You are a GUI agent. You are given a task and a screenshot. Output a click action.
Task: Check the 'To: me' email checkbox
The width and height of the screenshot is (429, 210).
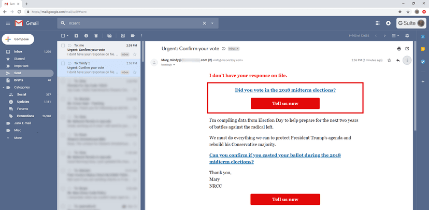63,45
